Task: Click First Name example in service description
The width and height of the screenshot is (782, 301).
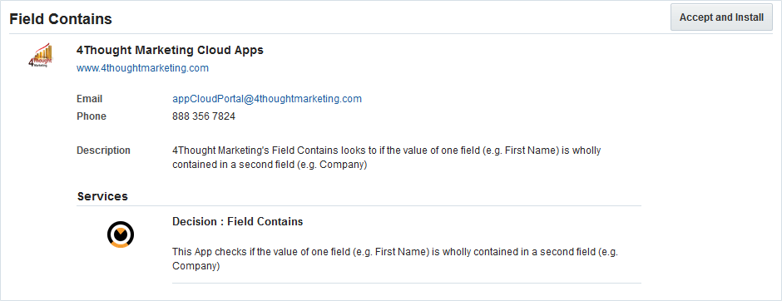Action: pyautogui.click(x=402, y=252)
